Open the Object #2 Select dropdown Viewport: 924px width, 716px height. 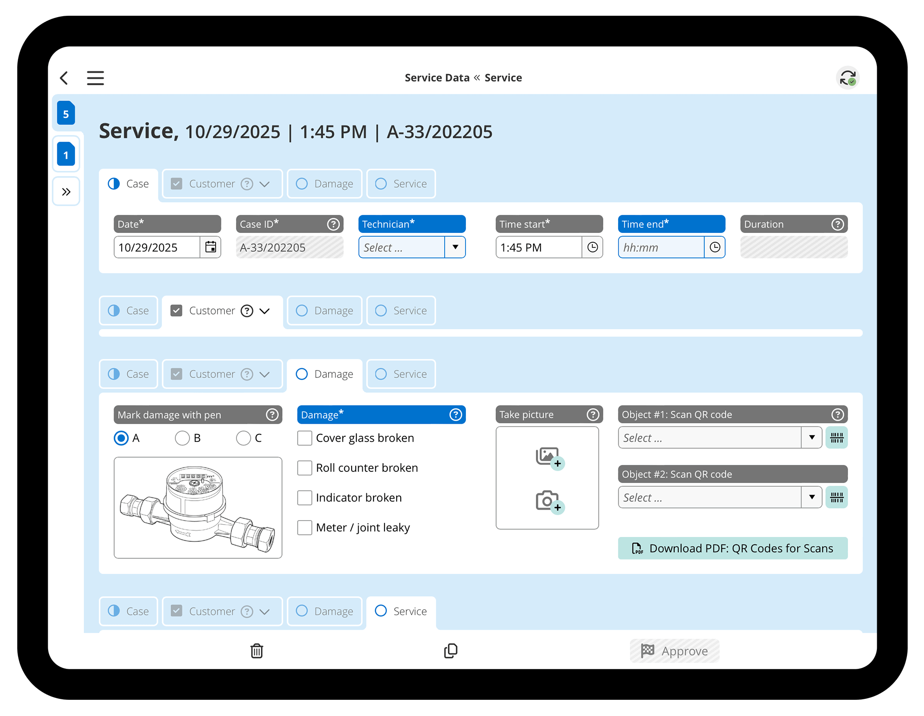(812, 497)
